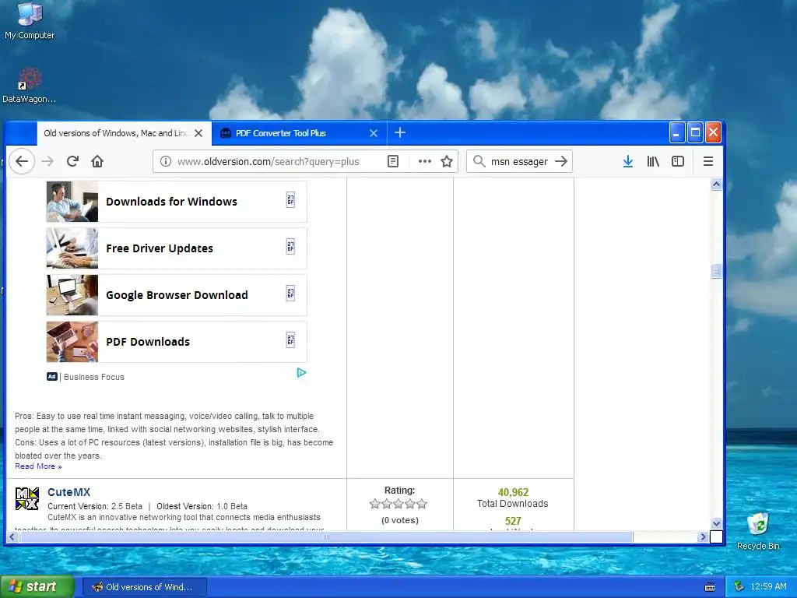The width and height of the screenshot is (797, 598).
Task: Select the DataWagon desktop shortcut
Action: pyautogui.click(x=30, y=86)
